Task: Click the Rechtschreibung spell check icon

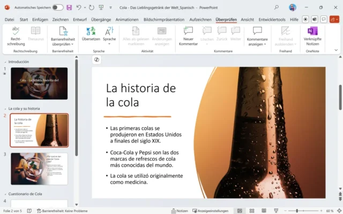Action: [16, 31]
